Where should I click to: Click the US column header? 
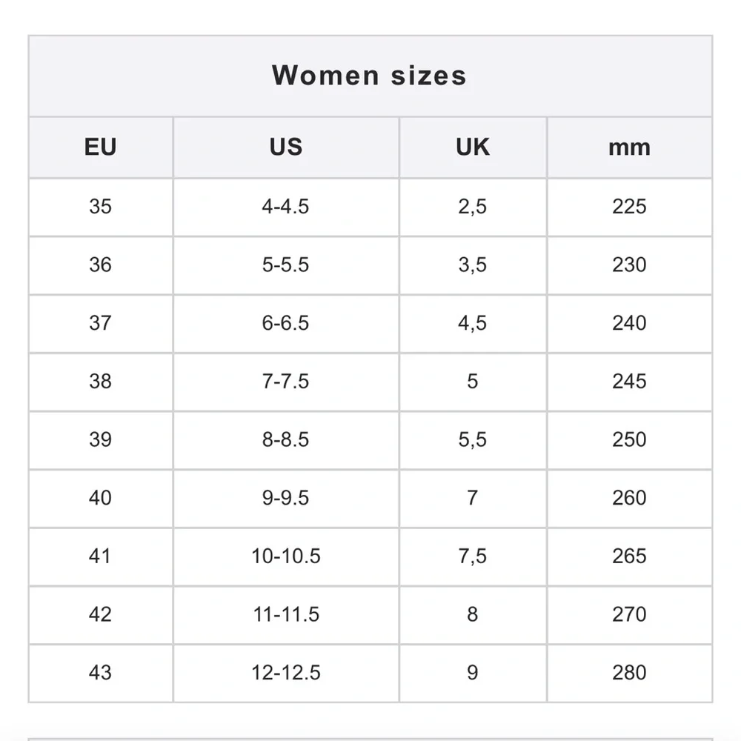285,147
